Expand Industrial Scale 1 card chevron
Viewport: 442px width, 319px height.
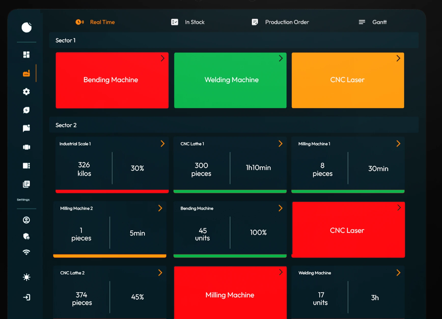(162, 144)
